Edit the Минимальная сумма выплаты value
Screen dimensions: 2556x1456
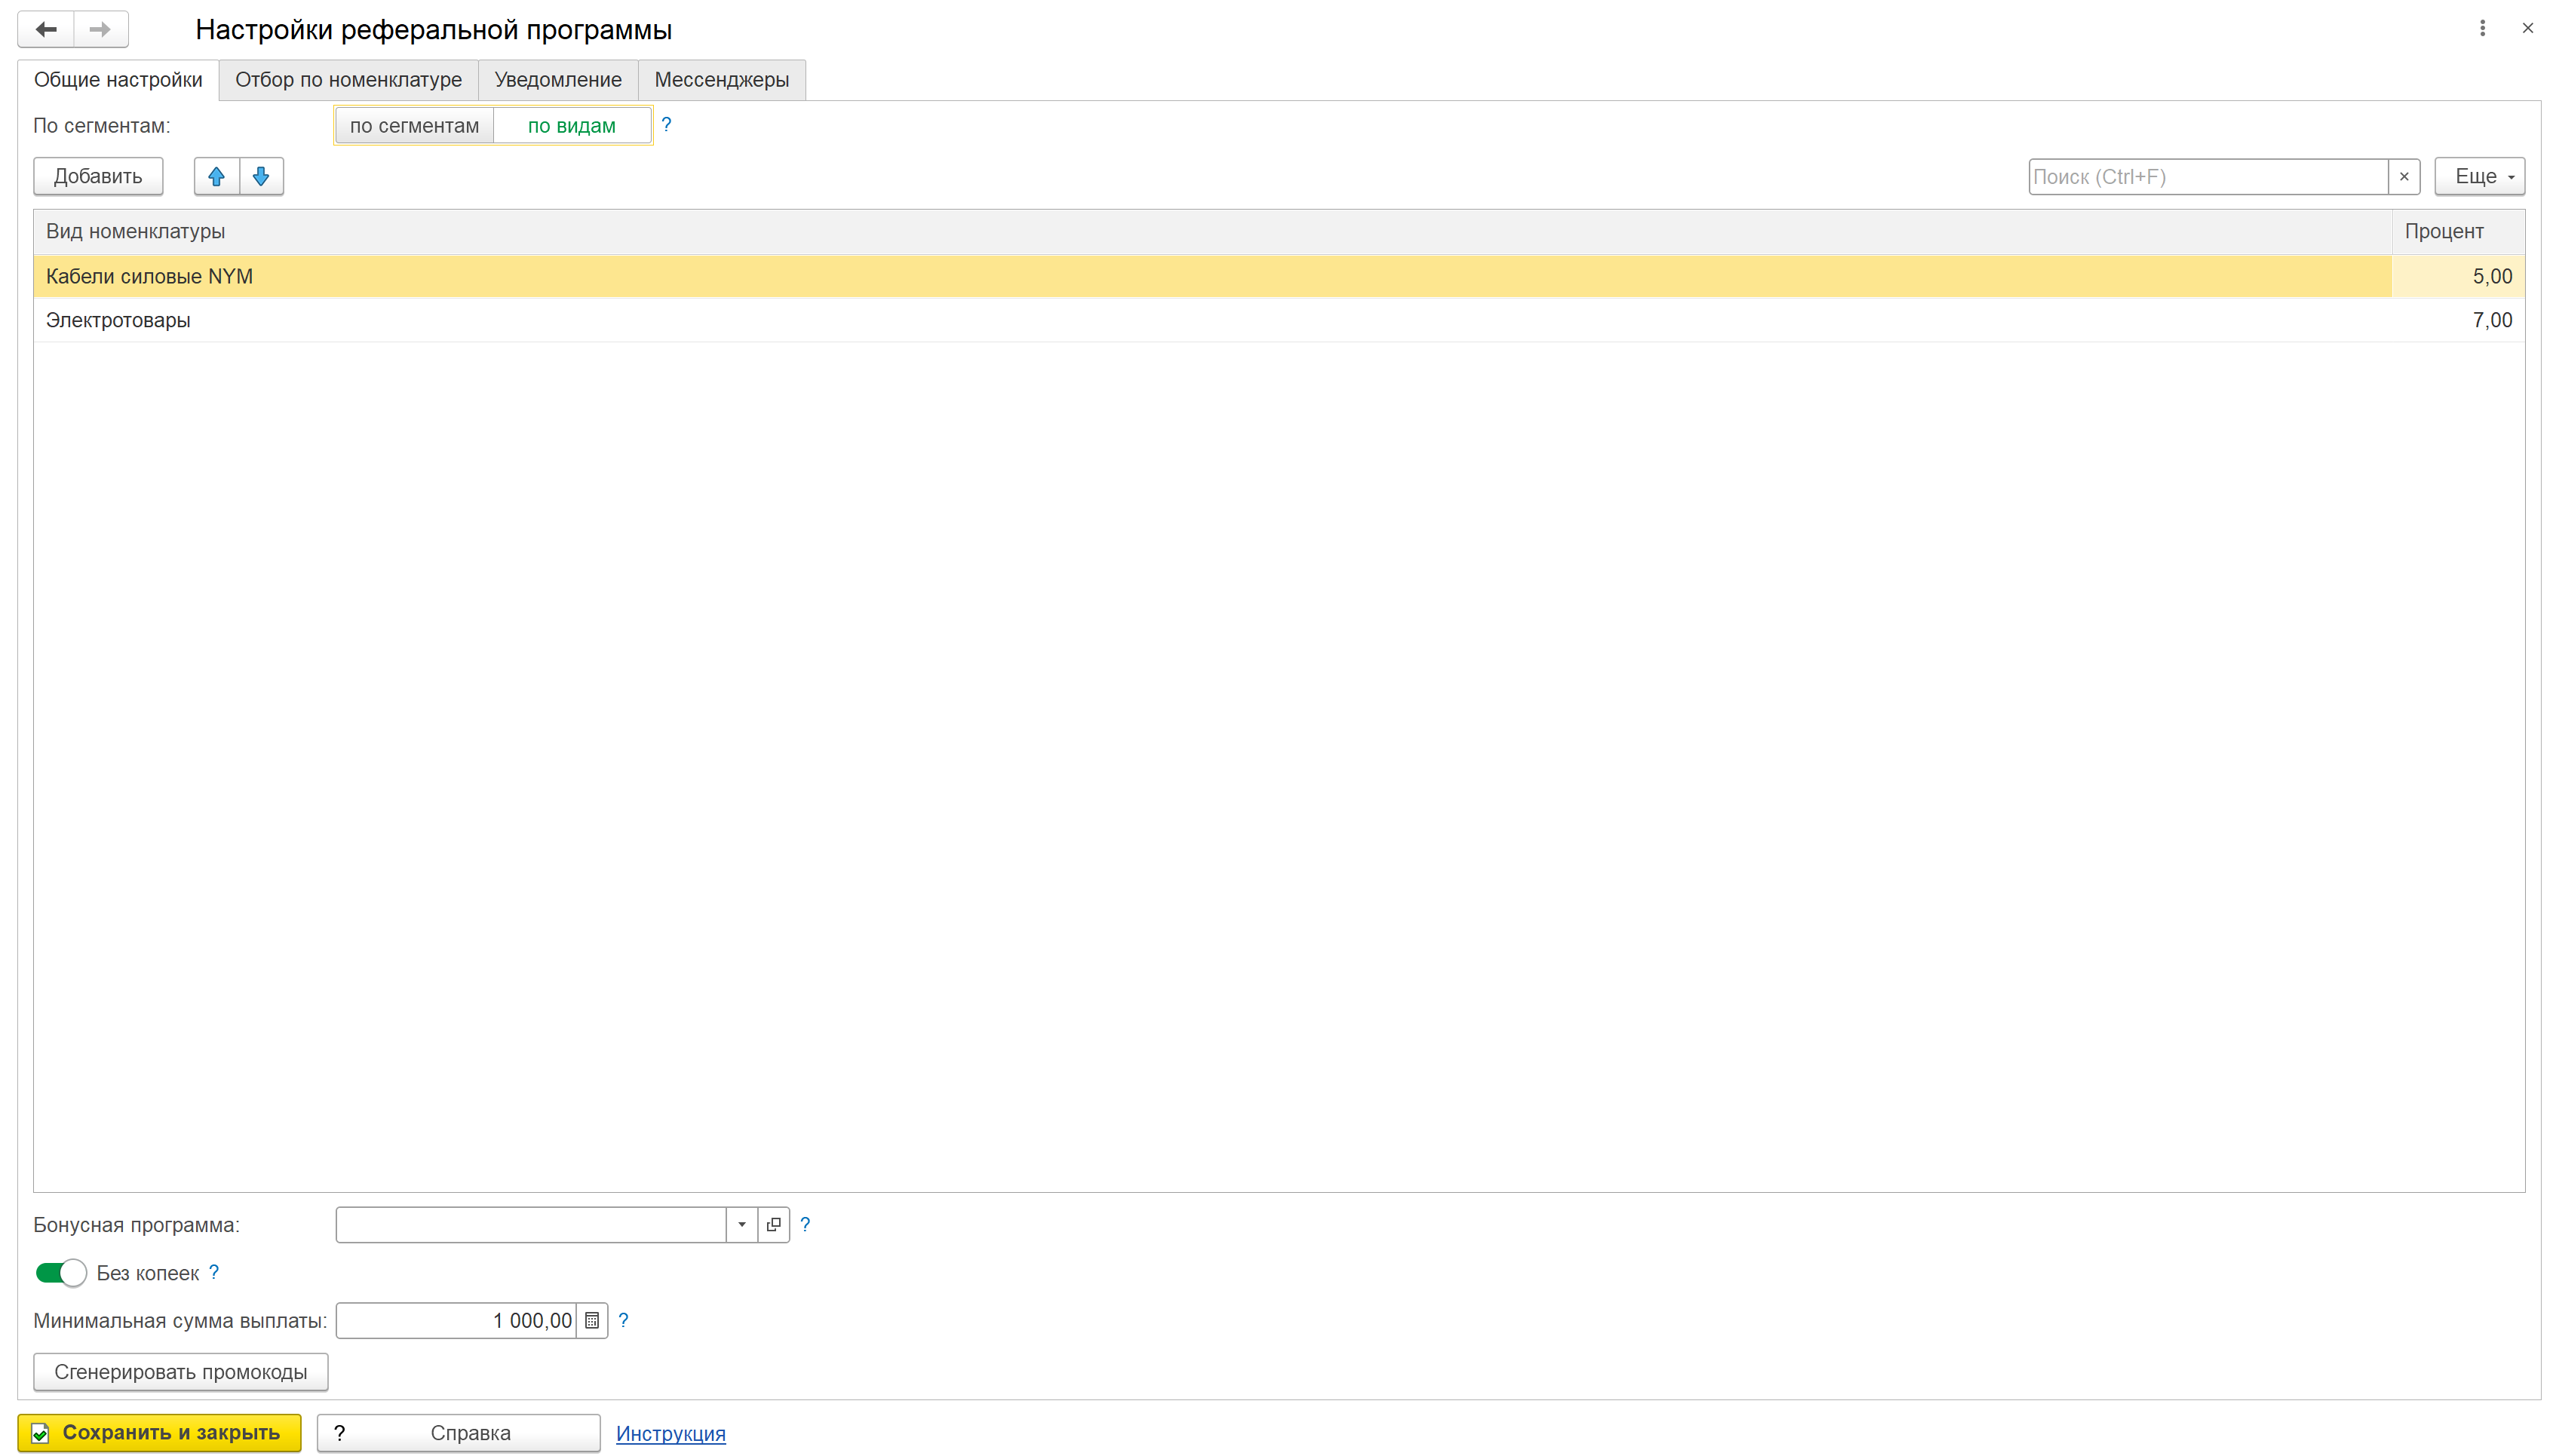(456, 1320)
